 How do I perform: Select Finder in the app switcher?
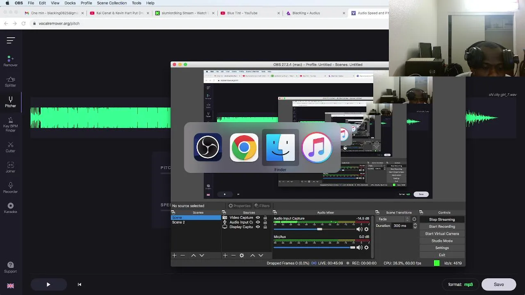280,147
